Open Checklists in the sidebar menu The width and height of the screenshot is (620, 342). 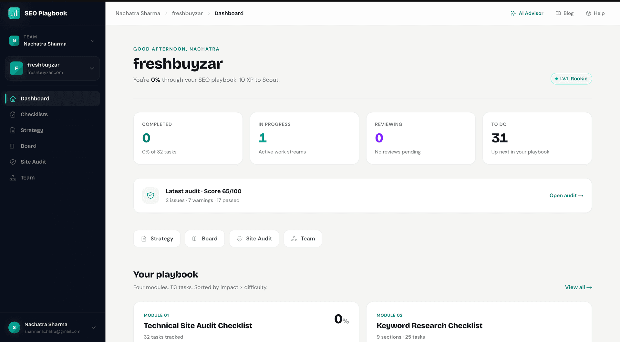point(52,114)
